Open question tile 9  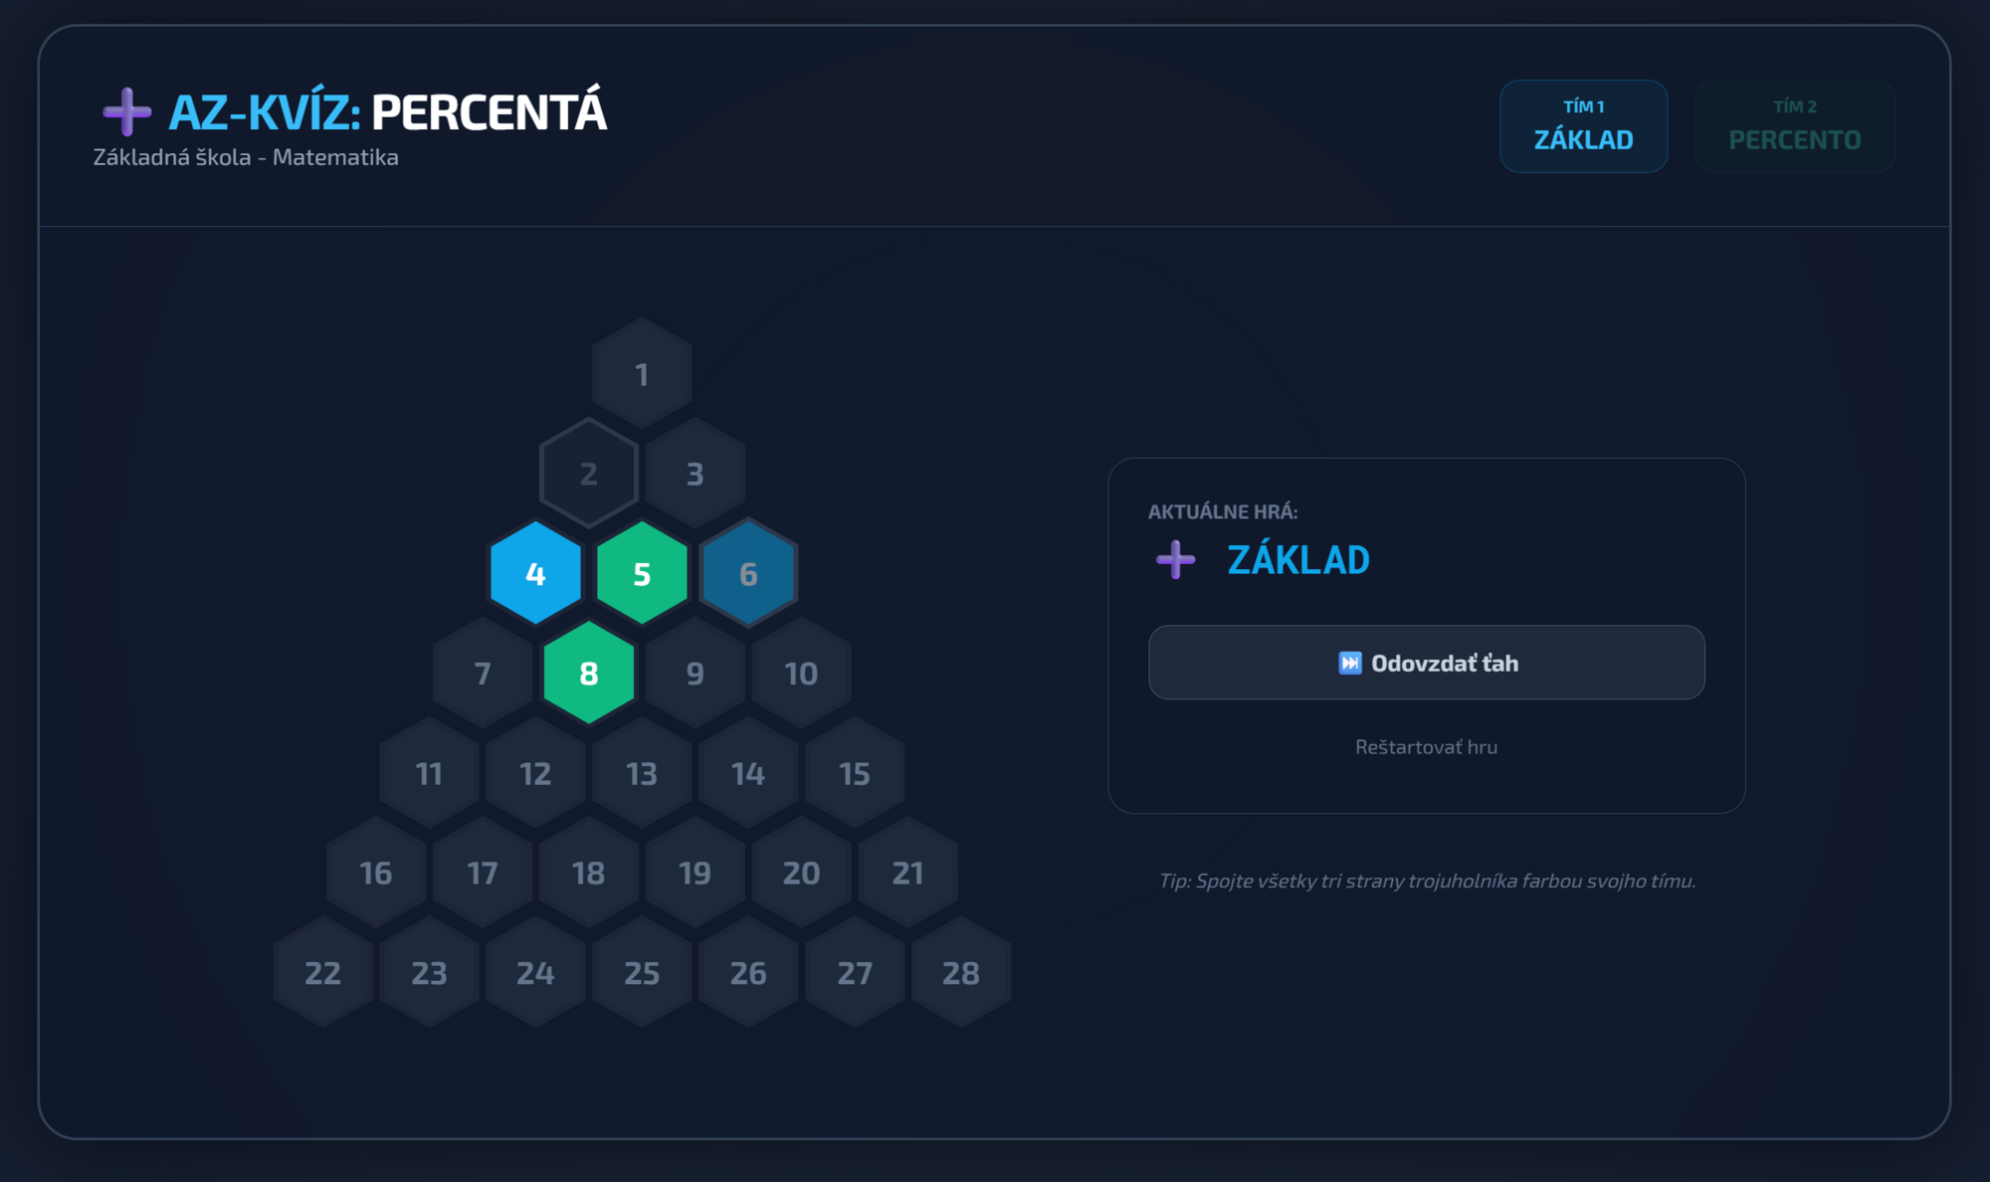696,674
